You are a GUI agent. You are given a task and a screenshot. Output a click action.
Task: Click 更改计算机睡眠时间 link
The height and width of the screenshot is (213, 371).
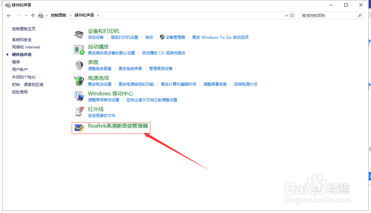[x=178, y=84]
